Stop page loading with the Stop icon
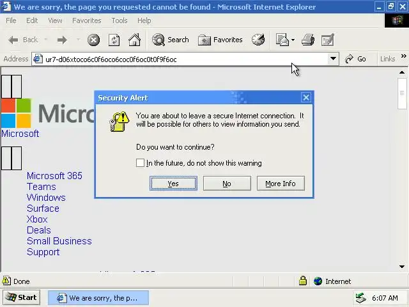Screen dimensions: 409x307 click(93, 40)
